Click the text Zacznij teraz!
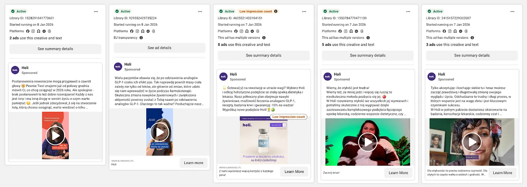The width and height of the screenshot is (527, 187). (x=331, y=173)
